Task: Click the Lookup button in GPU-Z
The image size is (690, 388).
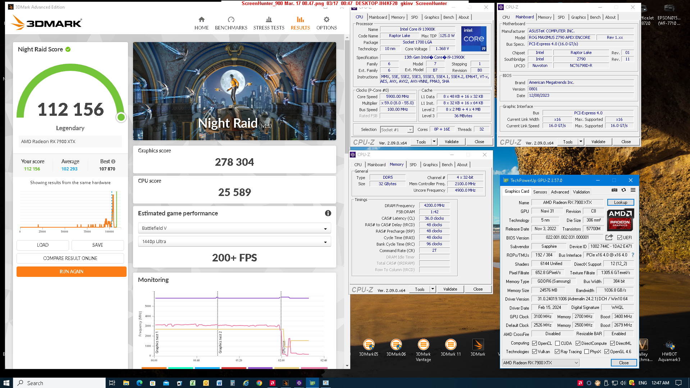Action: pyautogui.click(x=620, y=202)
